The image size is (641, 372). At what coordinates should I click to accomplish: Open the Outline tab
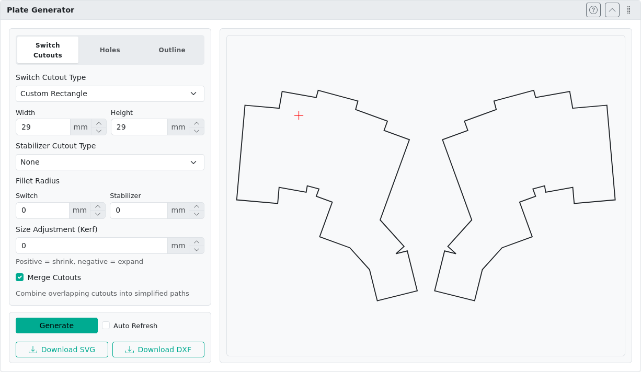pos(172,50)
